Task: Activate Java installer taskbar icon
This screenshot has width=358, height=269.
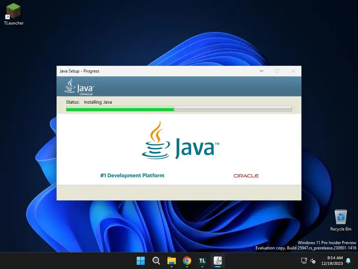Action: [x=217, y=261]
